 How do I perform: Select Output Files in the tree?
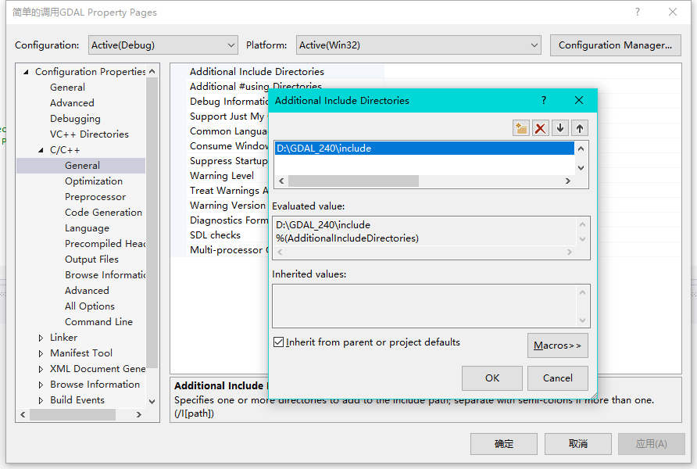(x=91, y=260)
